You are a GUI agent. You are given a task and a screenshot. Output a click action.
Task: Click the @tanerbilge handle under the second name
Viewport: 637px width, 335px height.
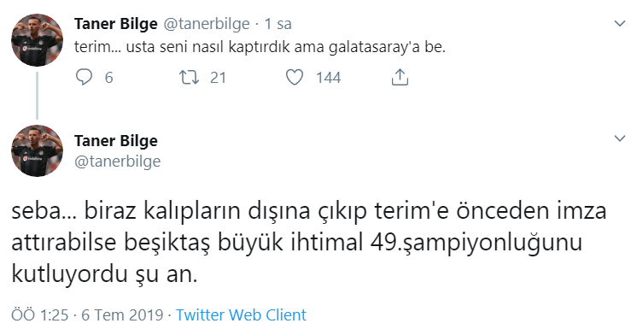click(117, 162)
